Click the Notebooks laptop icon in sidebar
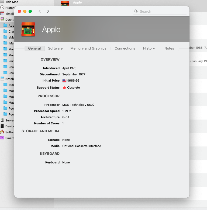The height and width of the screenshot is (210, 207). pos(2,79)
